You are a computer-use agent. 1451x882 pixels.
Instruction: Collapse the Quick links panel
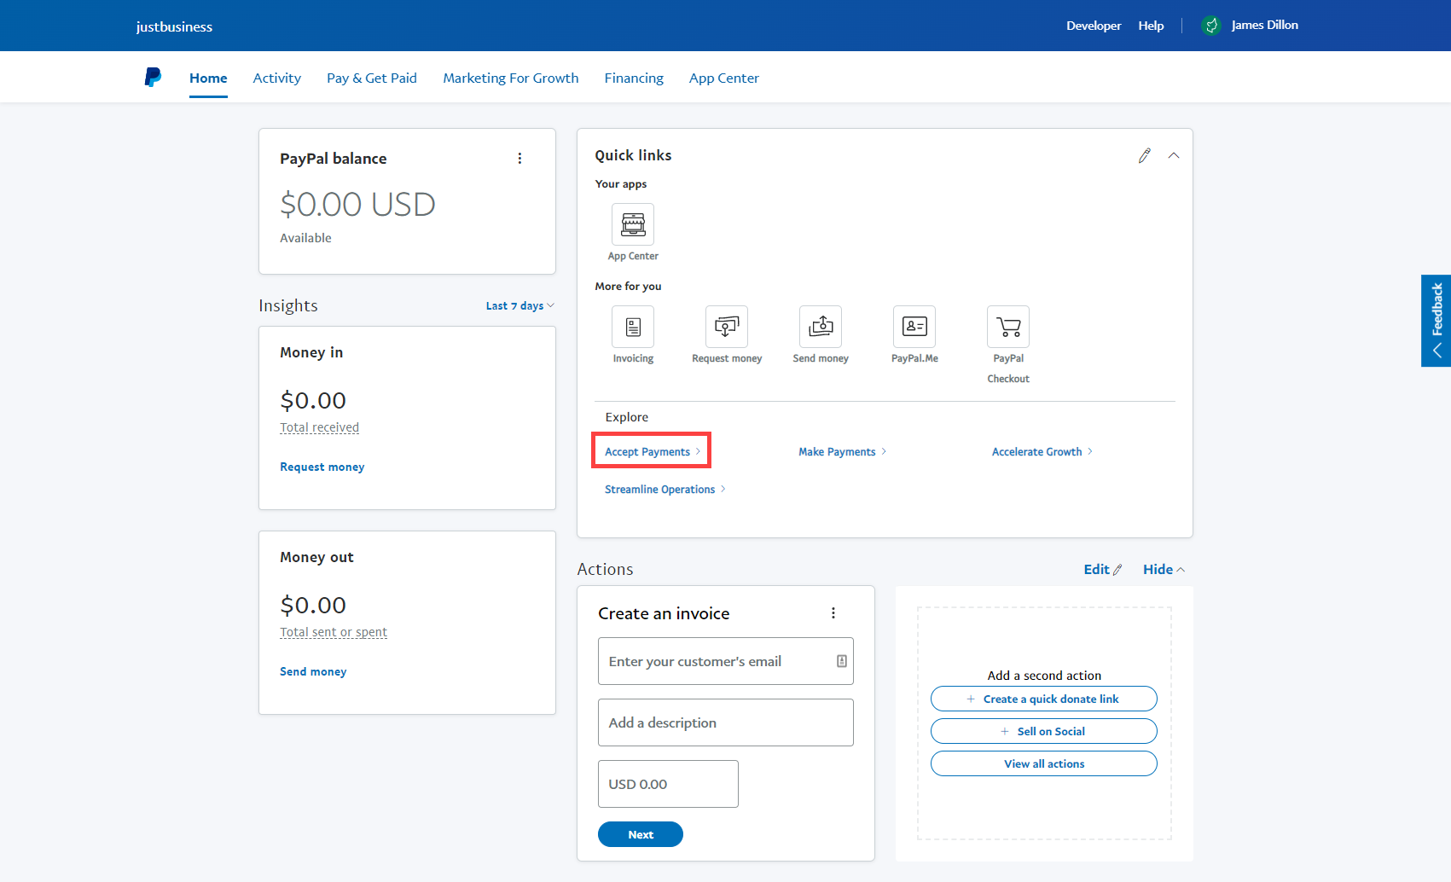(x=1174, y=155)
